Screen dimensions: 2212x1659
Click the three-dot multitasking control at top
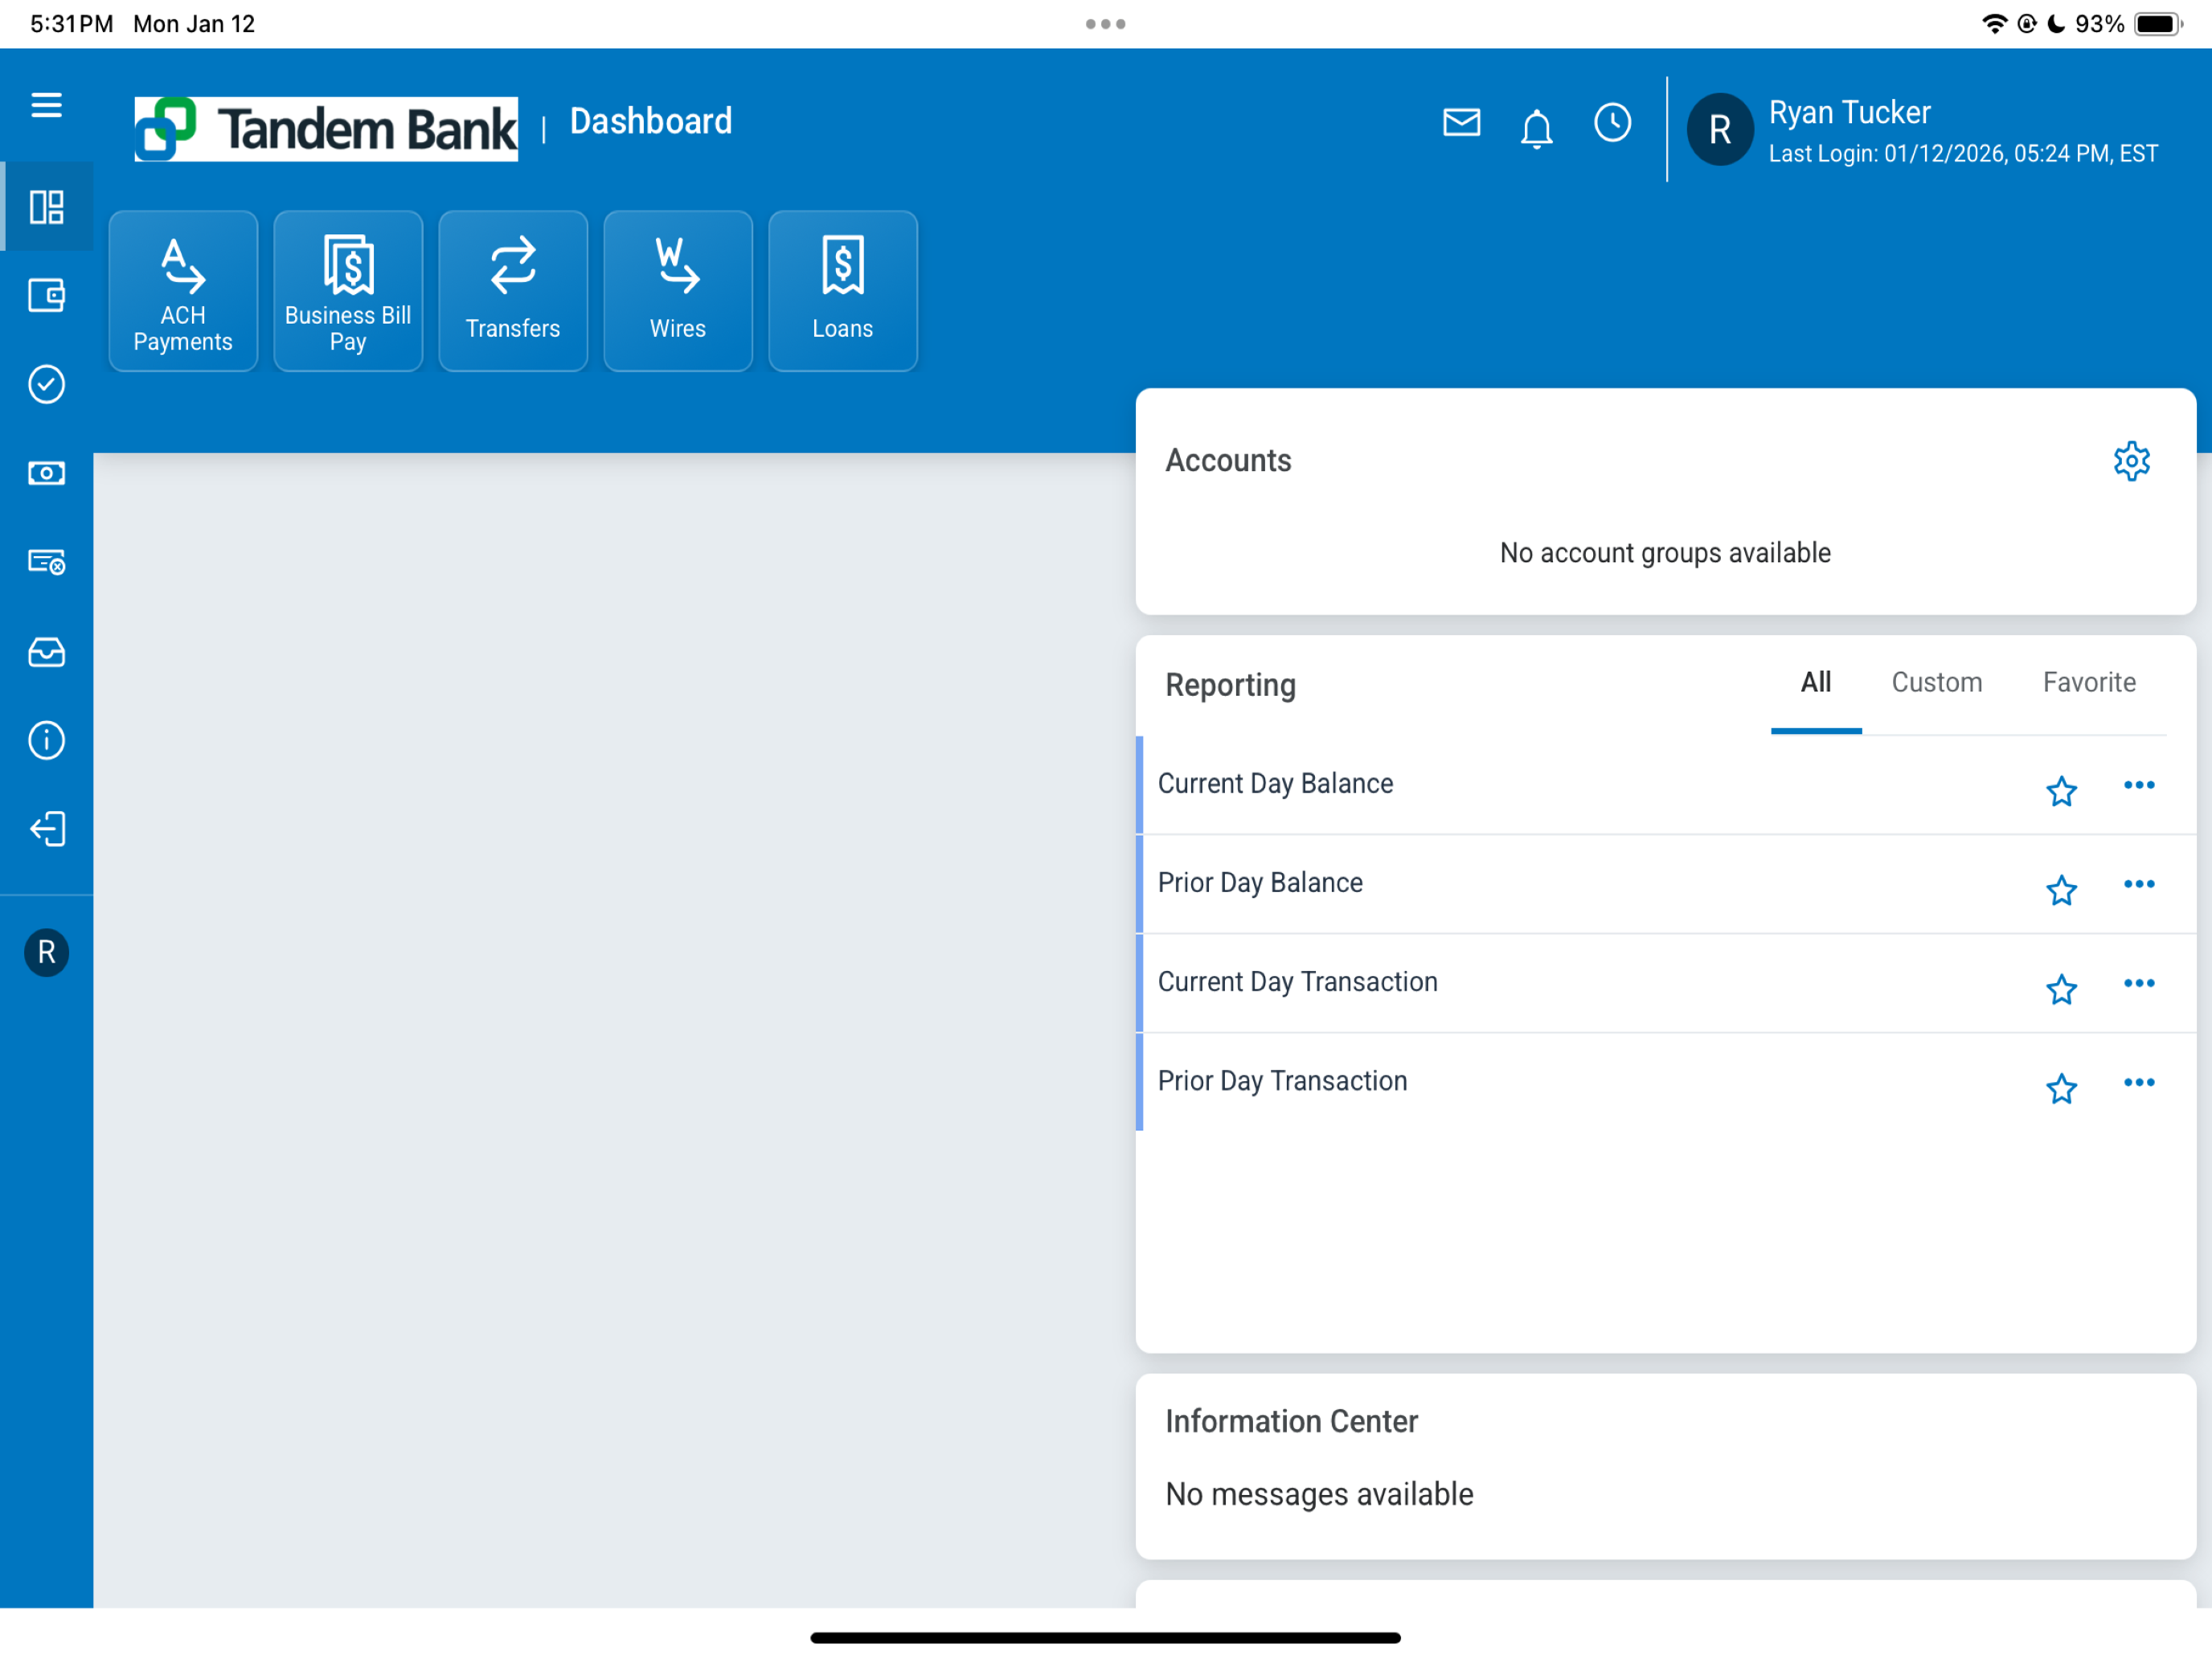pyautogui.click(x=1105, y=24)
